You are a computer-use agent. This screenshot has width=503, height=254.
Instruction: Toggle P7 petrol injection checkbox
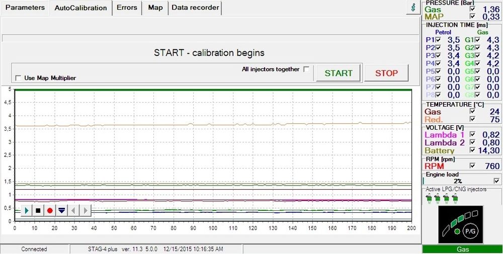[438, 87]
